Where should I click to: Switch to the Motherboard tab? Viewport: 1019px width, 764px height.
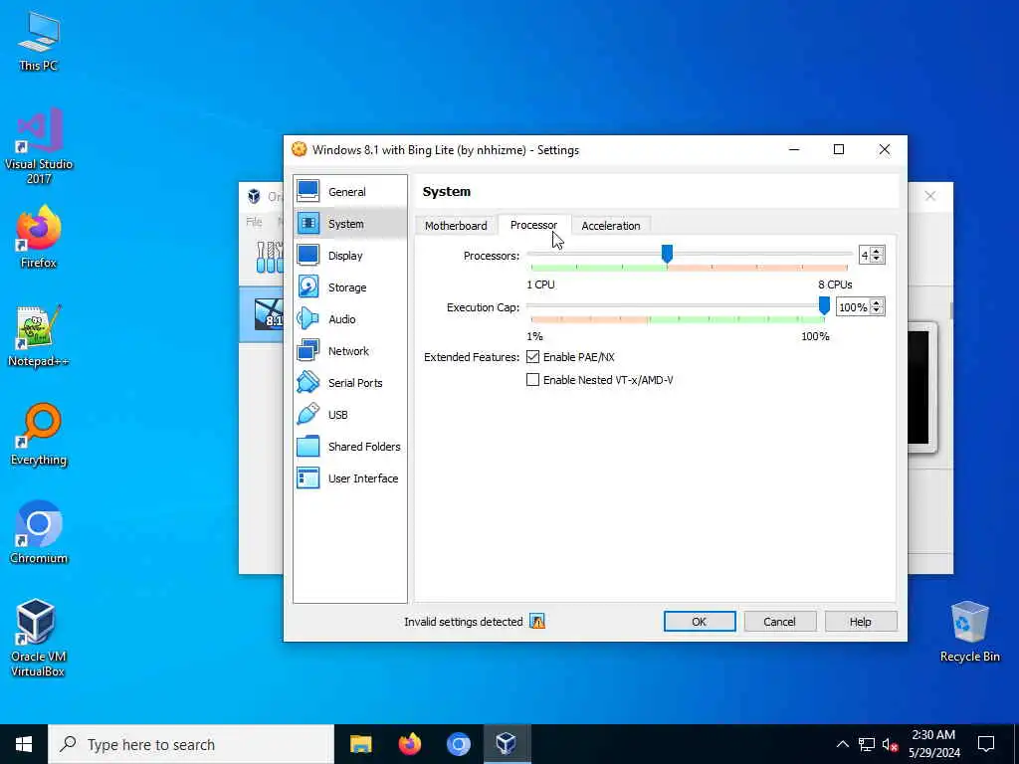(x=456, y=226)
